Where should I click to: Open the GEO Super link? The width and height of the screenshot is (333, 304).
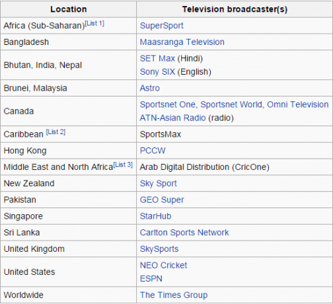(x=162, y=200)
